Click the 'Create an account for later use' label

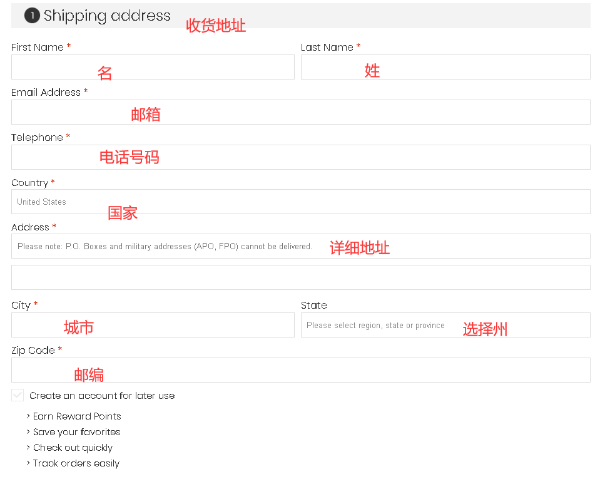pos(102,396)
